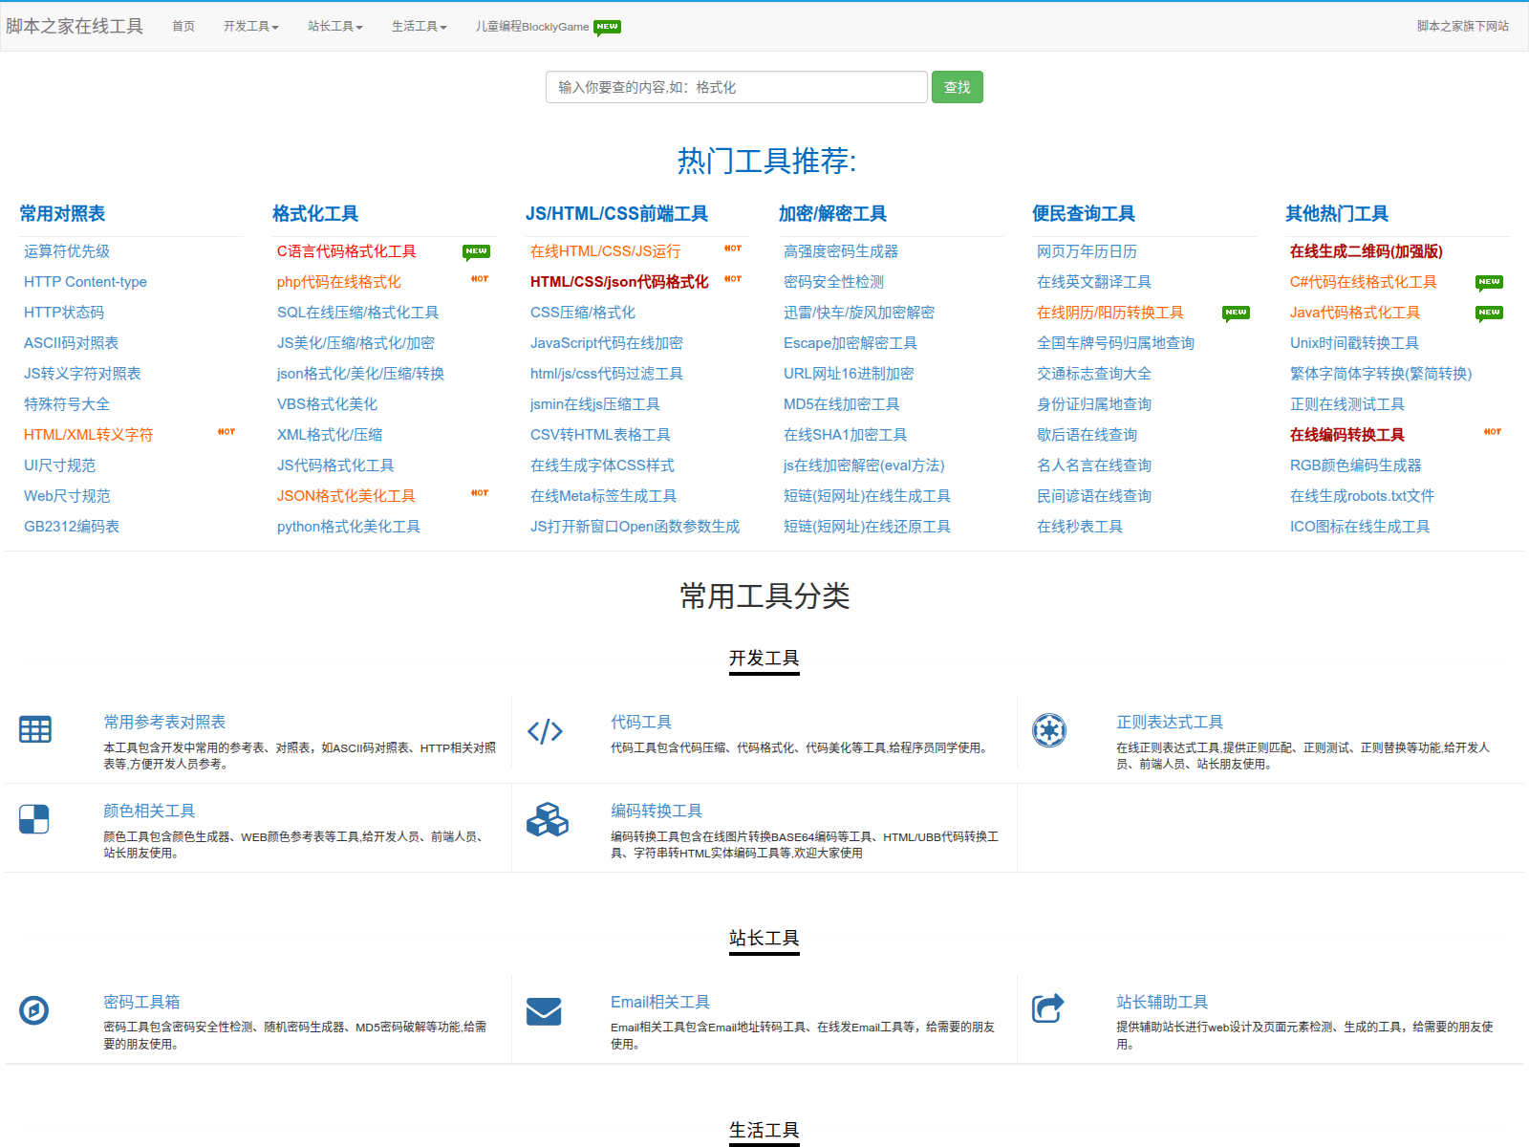
Task: Expand the 站长工具 dropdown in navbar
Action: [x=334, y=27]
